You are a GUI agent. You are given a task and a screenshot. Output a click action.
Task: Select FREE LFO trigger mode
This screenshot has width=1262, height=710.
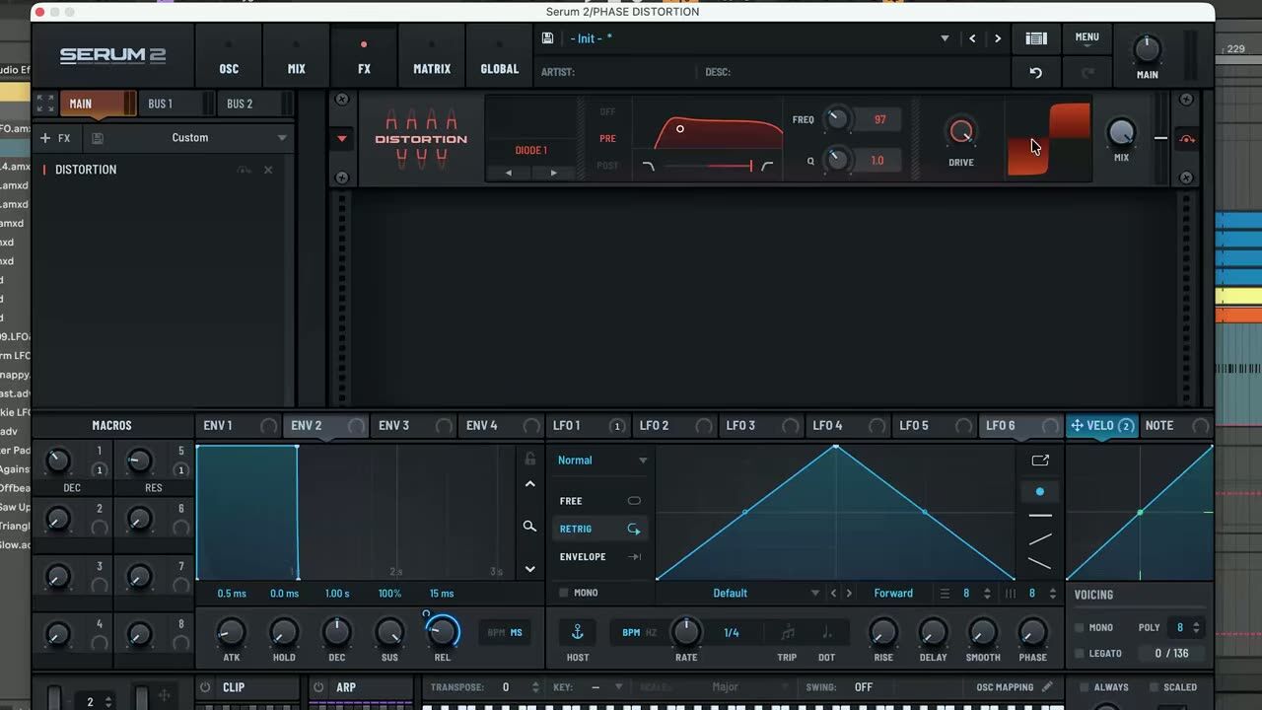pyautogui.click(x=599, y=501)
